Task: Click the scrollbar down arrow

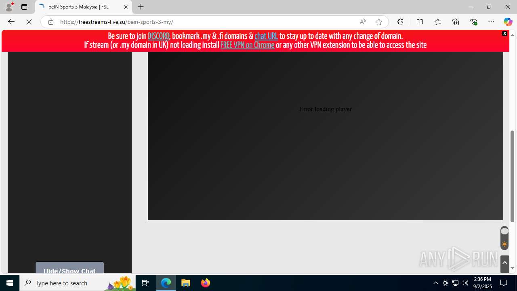Action: 512,268
